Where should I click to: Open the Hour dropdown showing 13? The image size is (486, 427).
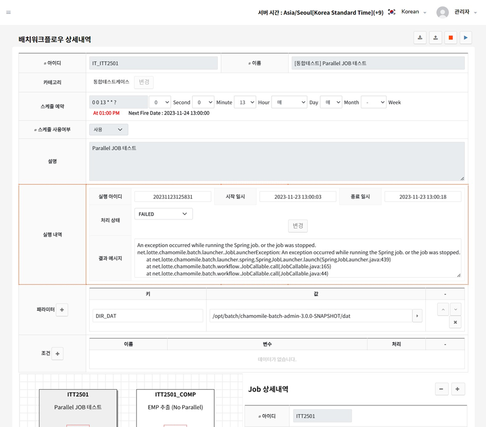pyautogui.click(x=245, y=102)
